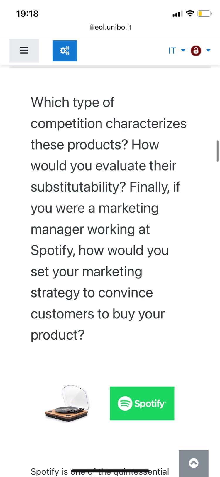
Task: Click the red user avatar icon
Action: click(x=196, y=51)
